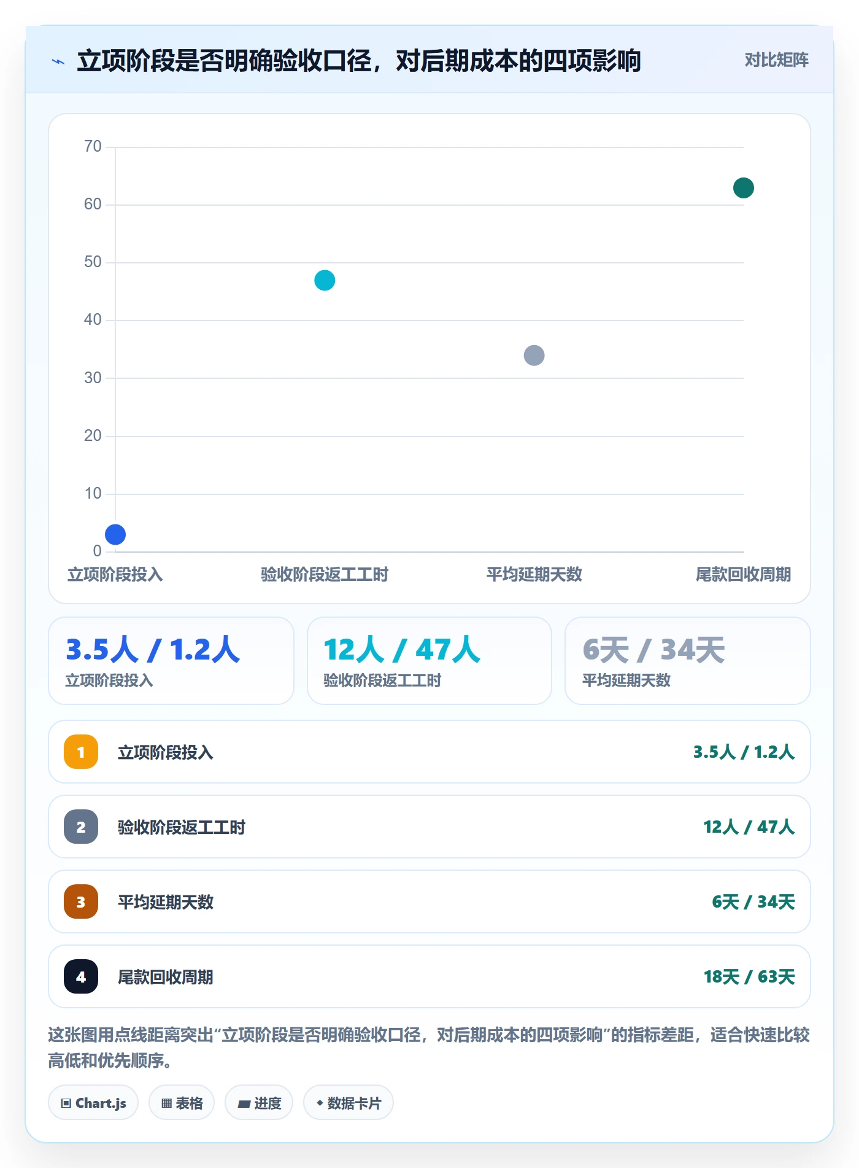Open the 6天 / 34天 summary card
This screenshot has height=1168, width=859.
[x=688, y=661]
